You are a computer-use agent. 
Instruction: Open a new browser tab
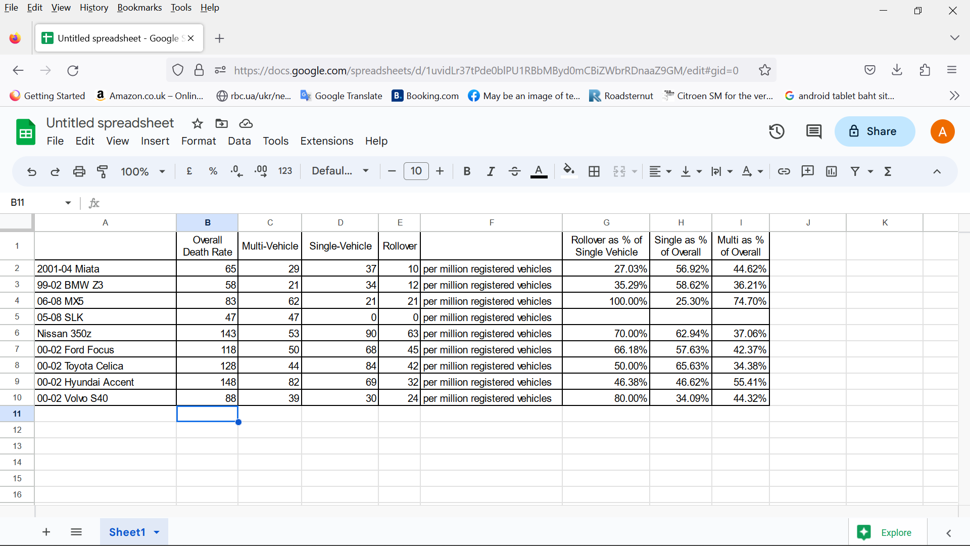point(219,38)
